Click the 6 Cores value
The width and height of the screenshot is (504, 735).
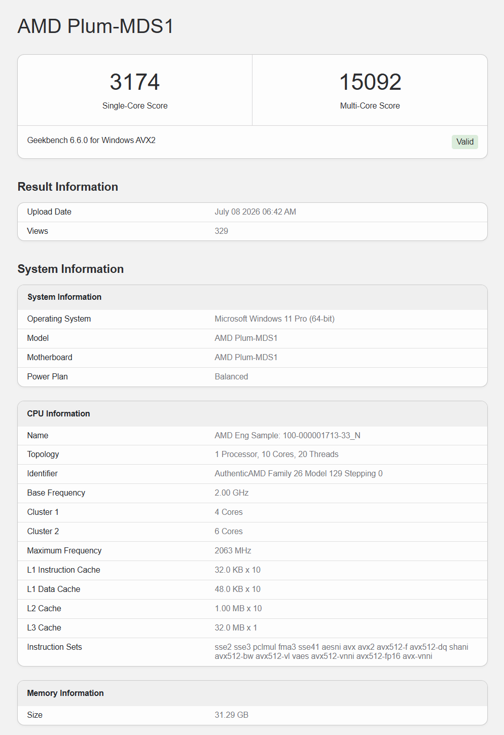pos(229,531)
